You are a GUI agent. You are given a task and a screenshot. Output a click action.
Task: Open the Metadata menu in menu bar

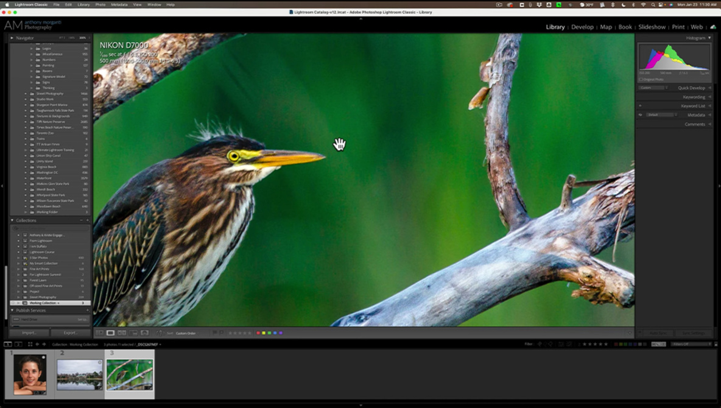click(x=119, y=5)
